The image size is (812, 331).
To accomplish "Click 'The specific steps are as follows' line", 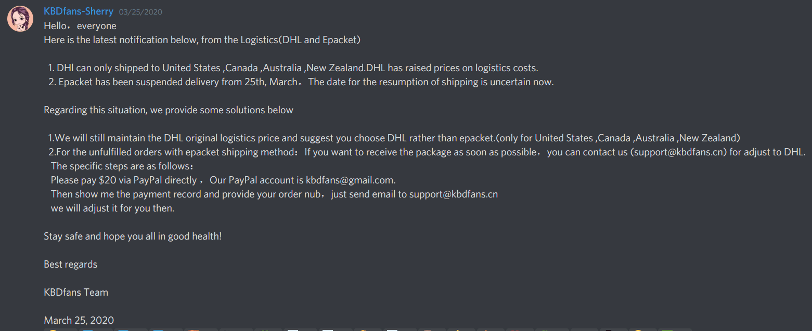I will point(122,166).
